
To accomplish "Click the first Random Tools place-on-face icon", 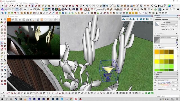I will 123,19.
